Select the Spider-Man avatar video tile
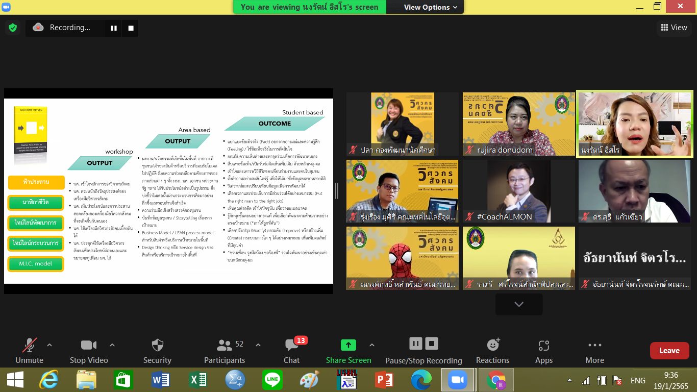This screenshot has width=697, height=392. 403,259
